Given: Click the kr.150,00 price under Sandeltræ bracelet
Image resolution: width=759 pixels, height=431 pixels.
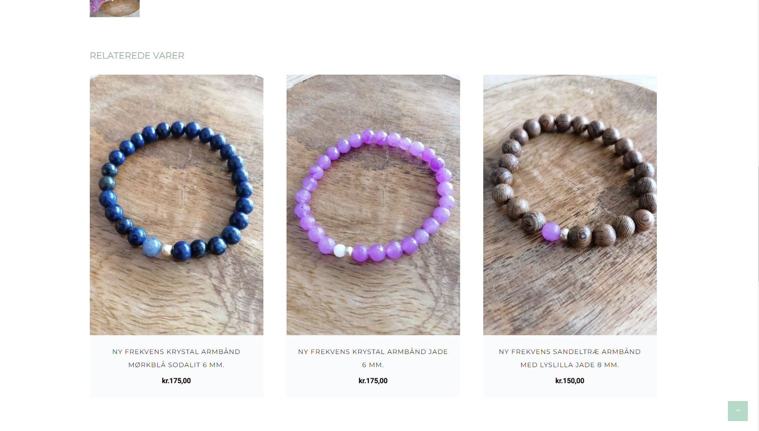Looking at the screenshot, I should 570,381.
